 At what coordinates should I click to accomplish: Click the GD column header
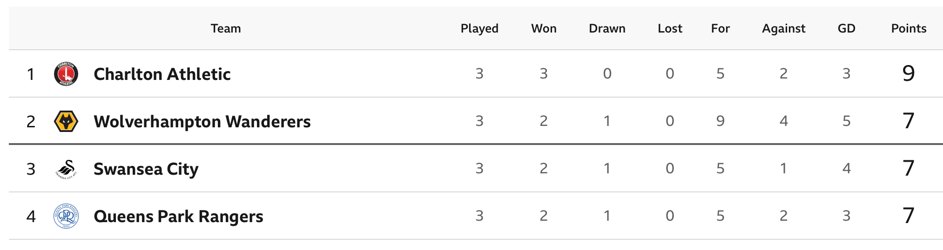847,28
